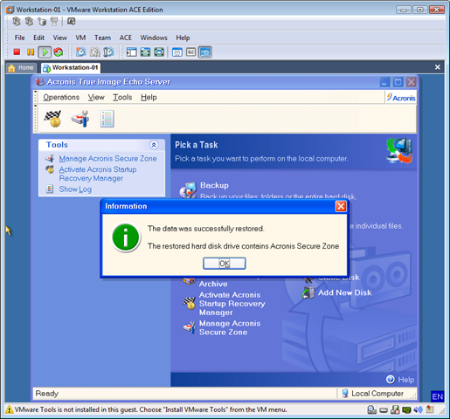Open the ACE menu

(x=126, y=38)
